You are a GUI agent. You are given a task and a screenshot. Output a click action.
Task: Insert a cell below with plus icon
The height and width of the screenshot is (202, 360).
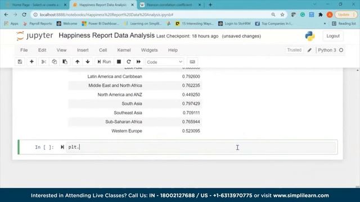point(31,62)
